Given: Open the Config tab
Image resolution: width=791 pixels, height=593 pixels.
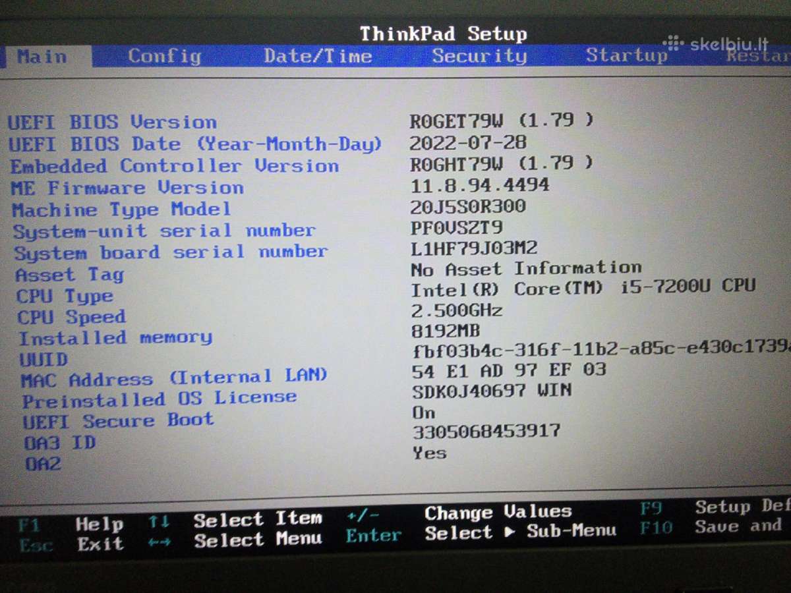Looking at the screenshot, I should pos(165,56).
